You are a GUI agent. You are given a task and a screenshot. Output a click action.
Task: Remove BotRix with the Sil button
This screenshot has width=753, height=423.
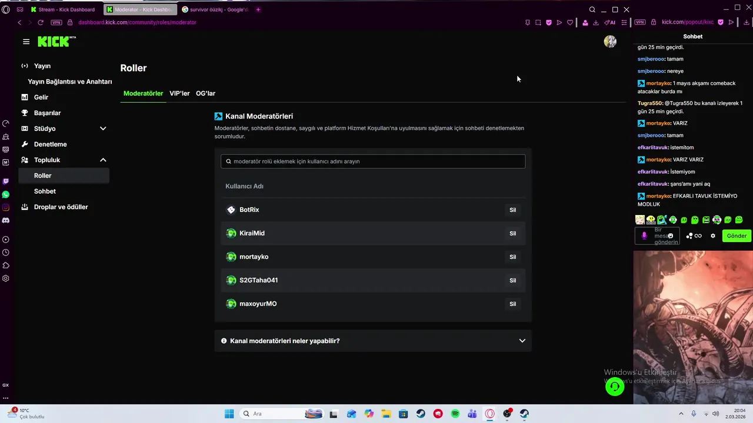(x=513, y=210)
